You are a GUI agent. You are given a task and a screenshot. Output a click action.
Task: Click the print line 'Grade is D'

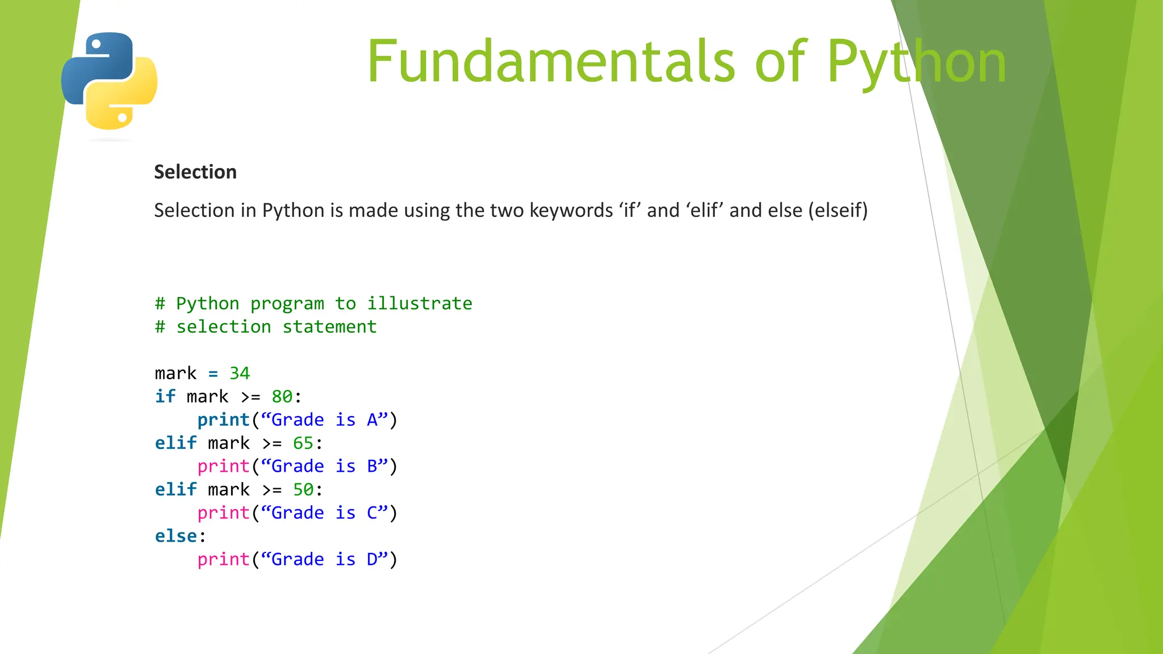point(298,559)
